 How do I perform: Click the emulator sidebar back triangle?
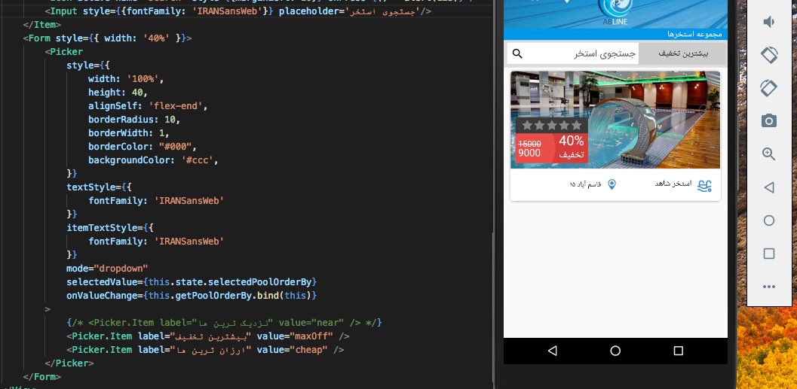(769, 187)
